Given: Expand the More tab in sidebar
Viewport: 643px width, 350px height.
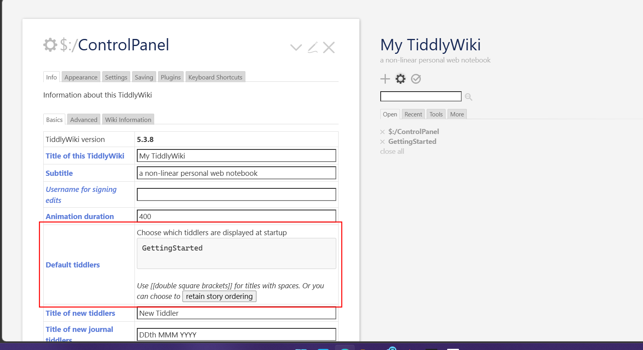Looking at the screenshot, I should [457, 114].
